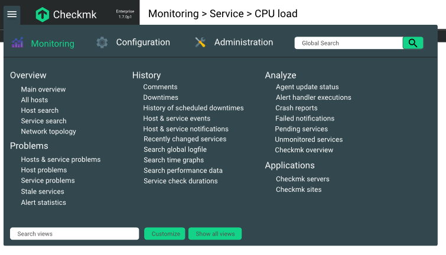Click the Administration tools icon
Viewport: 446px width, 255px height.
pyautogui.click(x=200, y=42)
